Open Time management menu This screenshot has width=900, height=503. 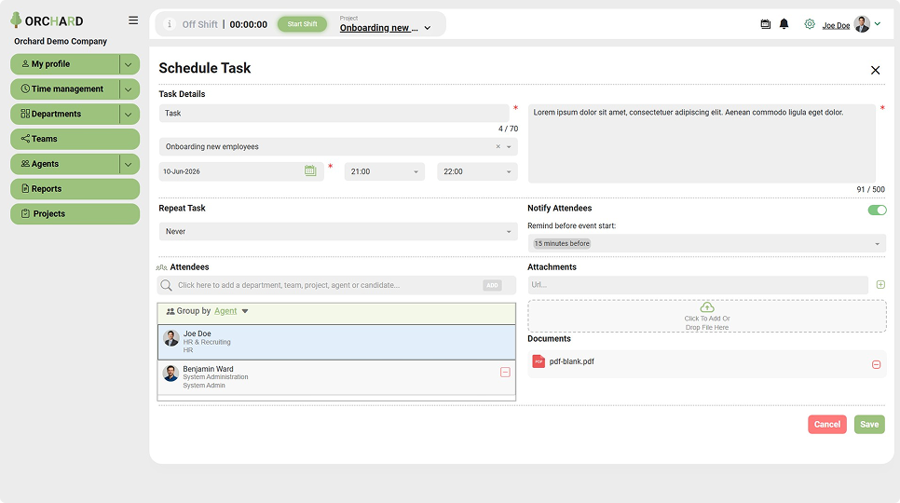[65, 88]
